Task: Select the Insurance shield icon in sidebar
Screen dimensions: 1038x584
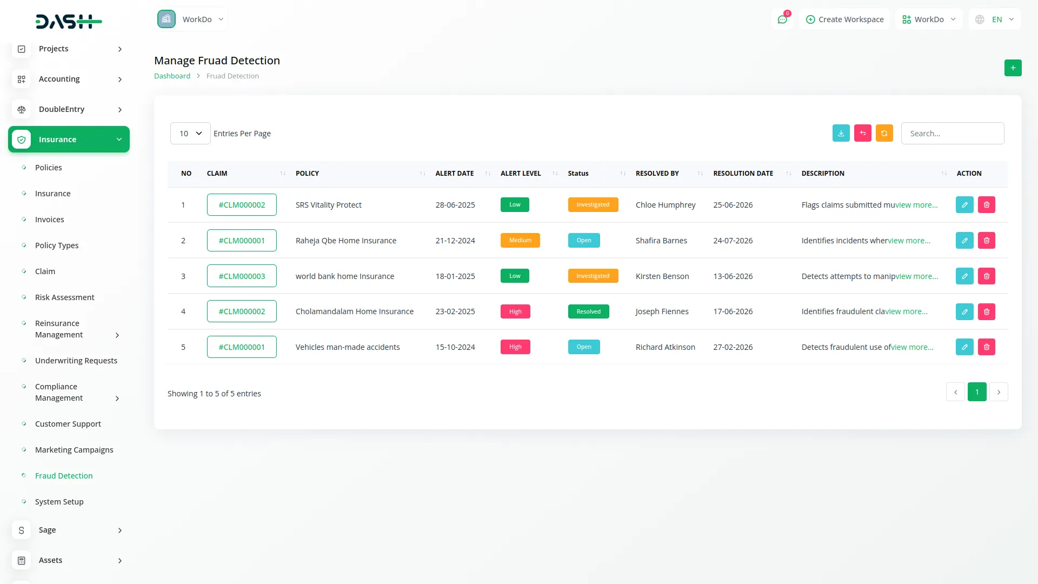Action: pyautogui.click(x=22, y=139)
